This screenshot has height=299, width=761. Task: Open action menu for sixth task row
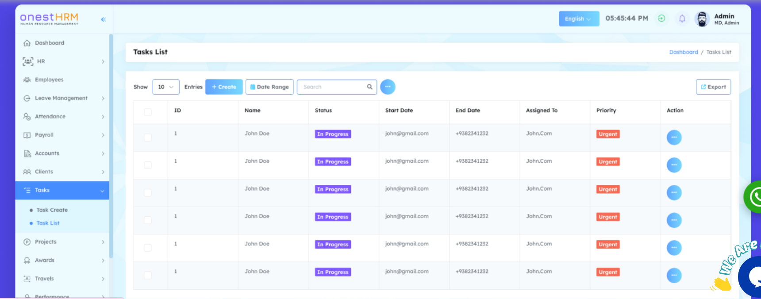pos(674,275)
